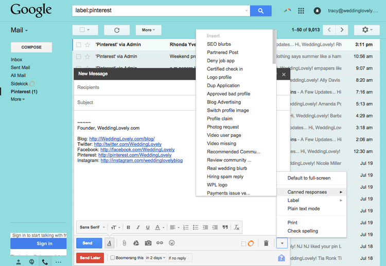Click the blue search magnifier button
Screen dimensions: 386x266
[x=261, y=11]
